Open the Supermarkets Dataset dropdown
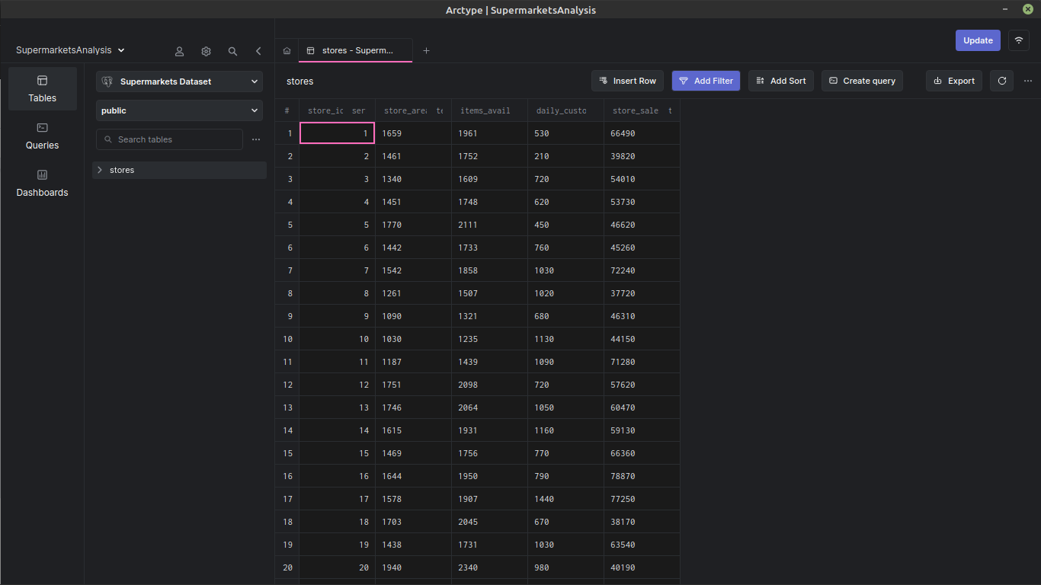 coord(179,82)
